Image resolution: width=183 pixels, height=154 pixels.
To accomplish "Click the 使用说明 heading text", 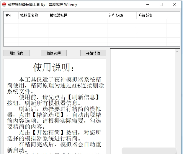I will (54, 67).
